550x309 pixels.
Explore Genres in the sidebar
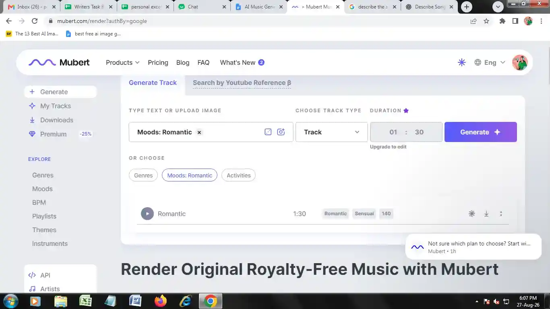click(43, 175)
